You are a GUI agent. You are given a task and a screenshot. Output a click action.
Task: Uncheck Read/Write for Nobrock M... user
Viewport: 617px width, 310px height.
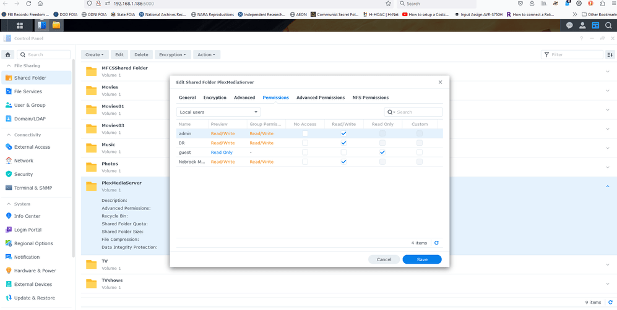point(343,162)
